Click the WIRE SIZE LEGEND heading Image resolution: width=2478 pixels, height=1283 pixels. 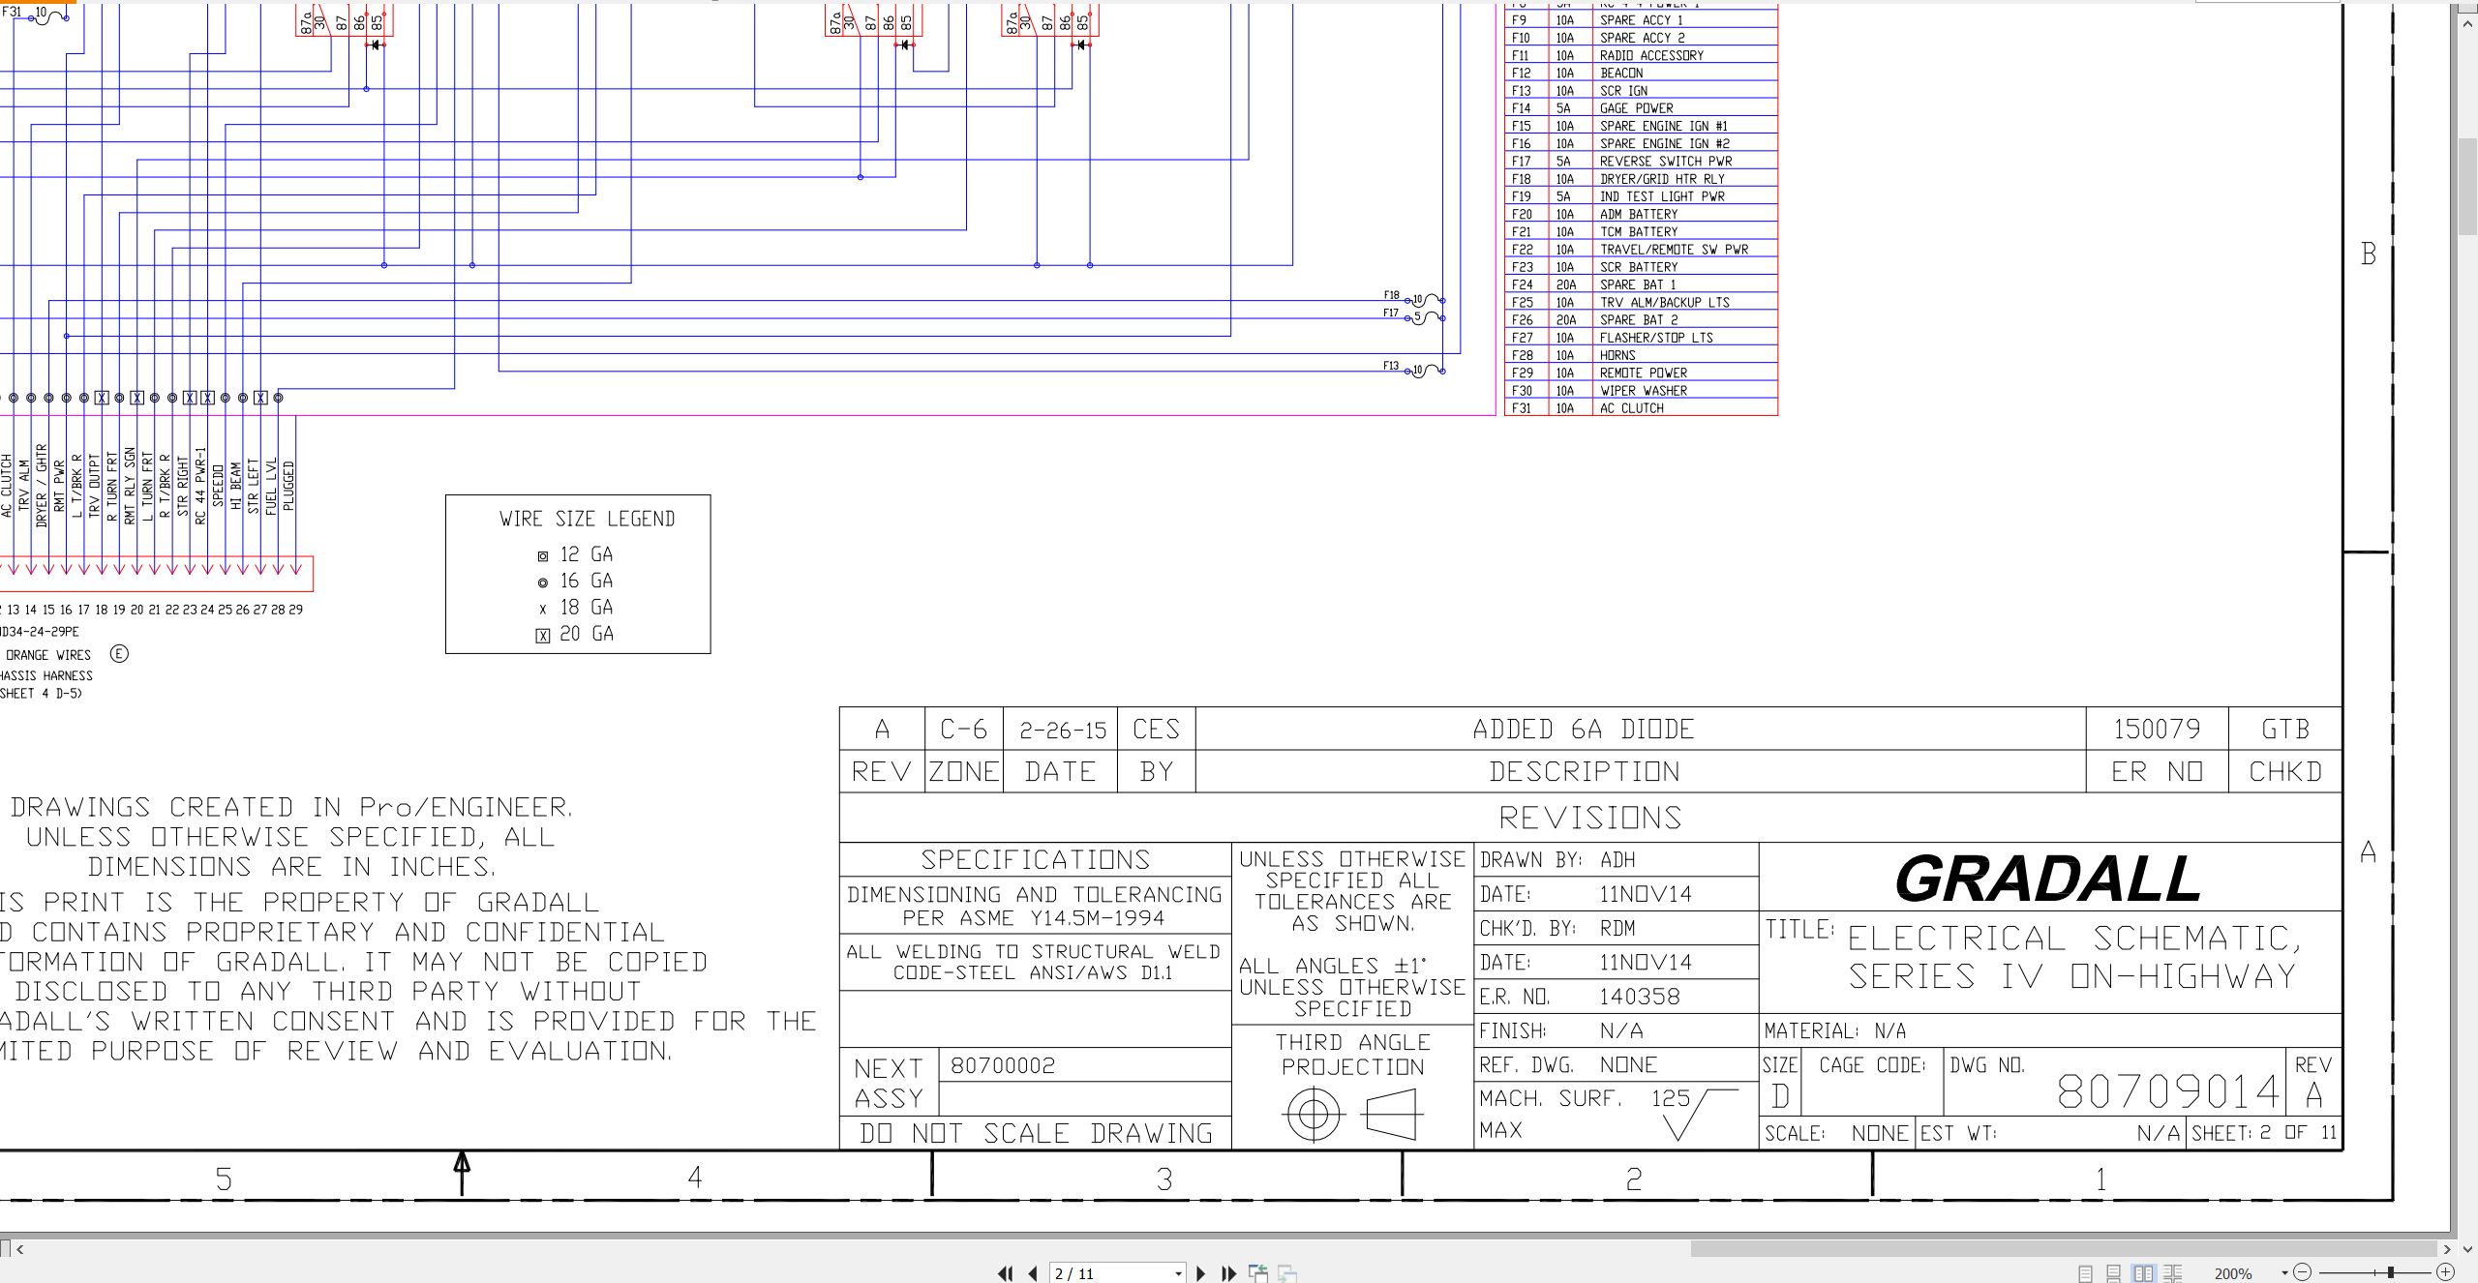588,519
